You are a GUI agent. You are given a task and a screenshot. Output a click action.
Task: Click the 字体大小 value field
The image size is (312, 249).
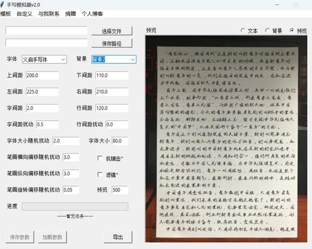click(120, 141)
